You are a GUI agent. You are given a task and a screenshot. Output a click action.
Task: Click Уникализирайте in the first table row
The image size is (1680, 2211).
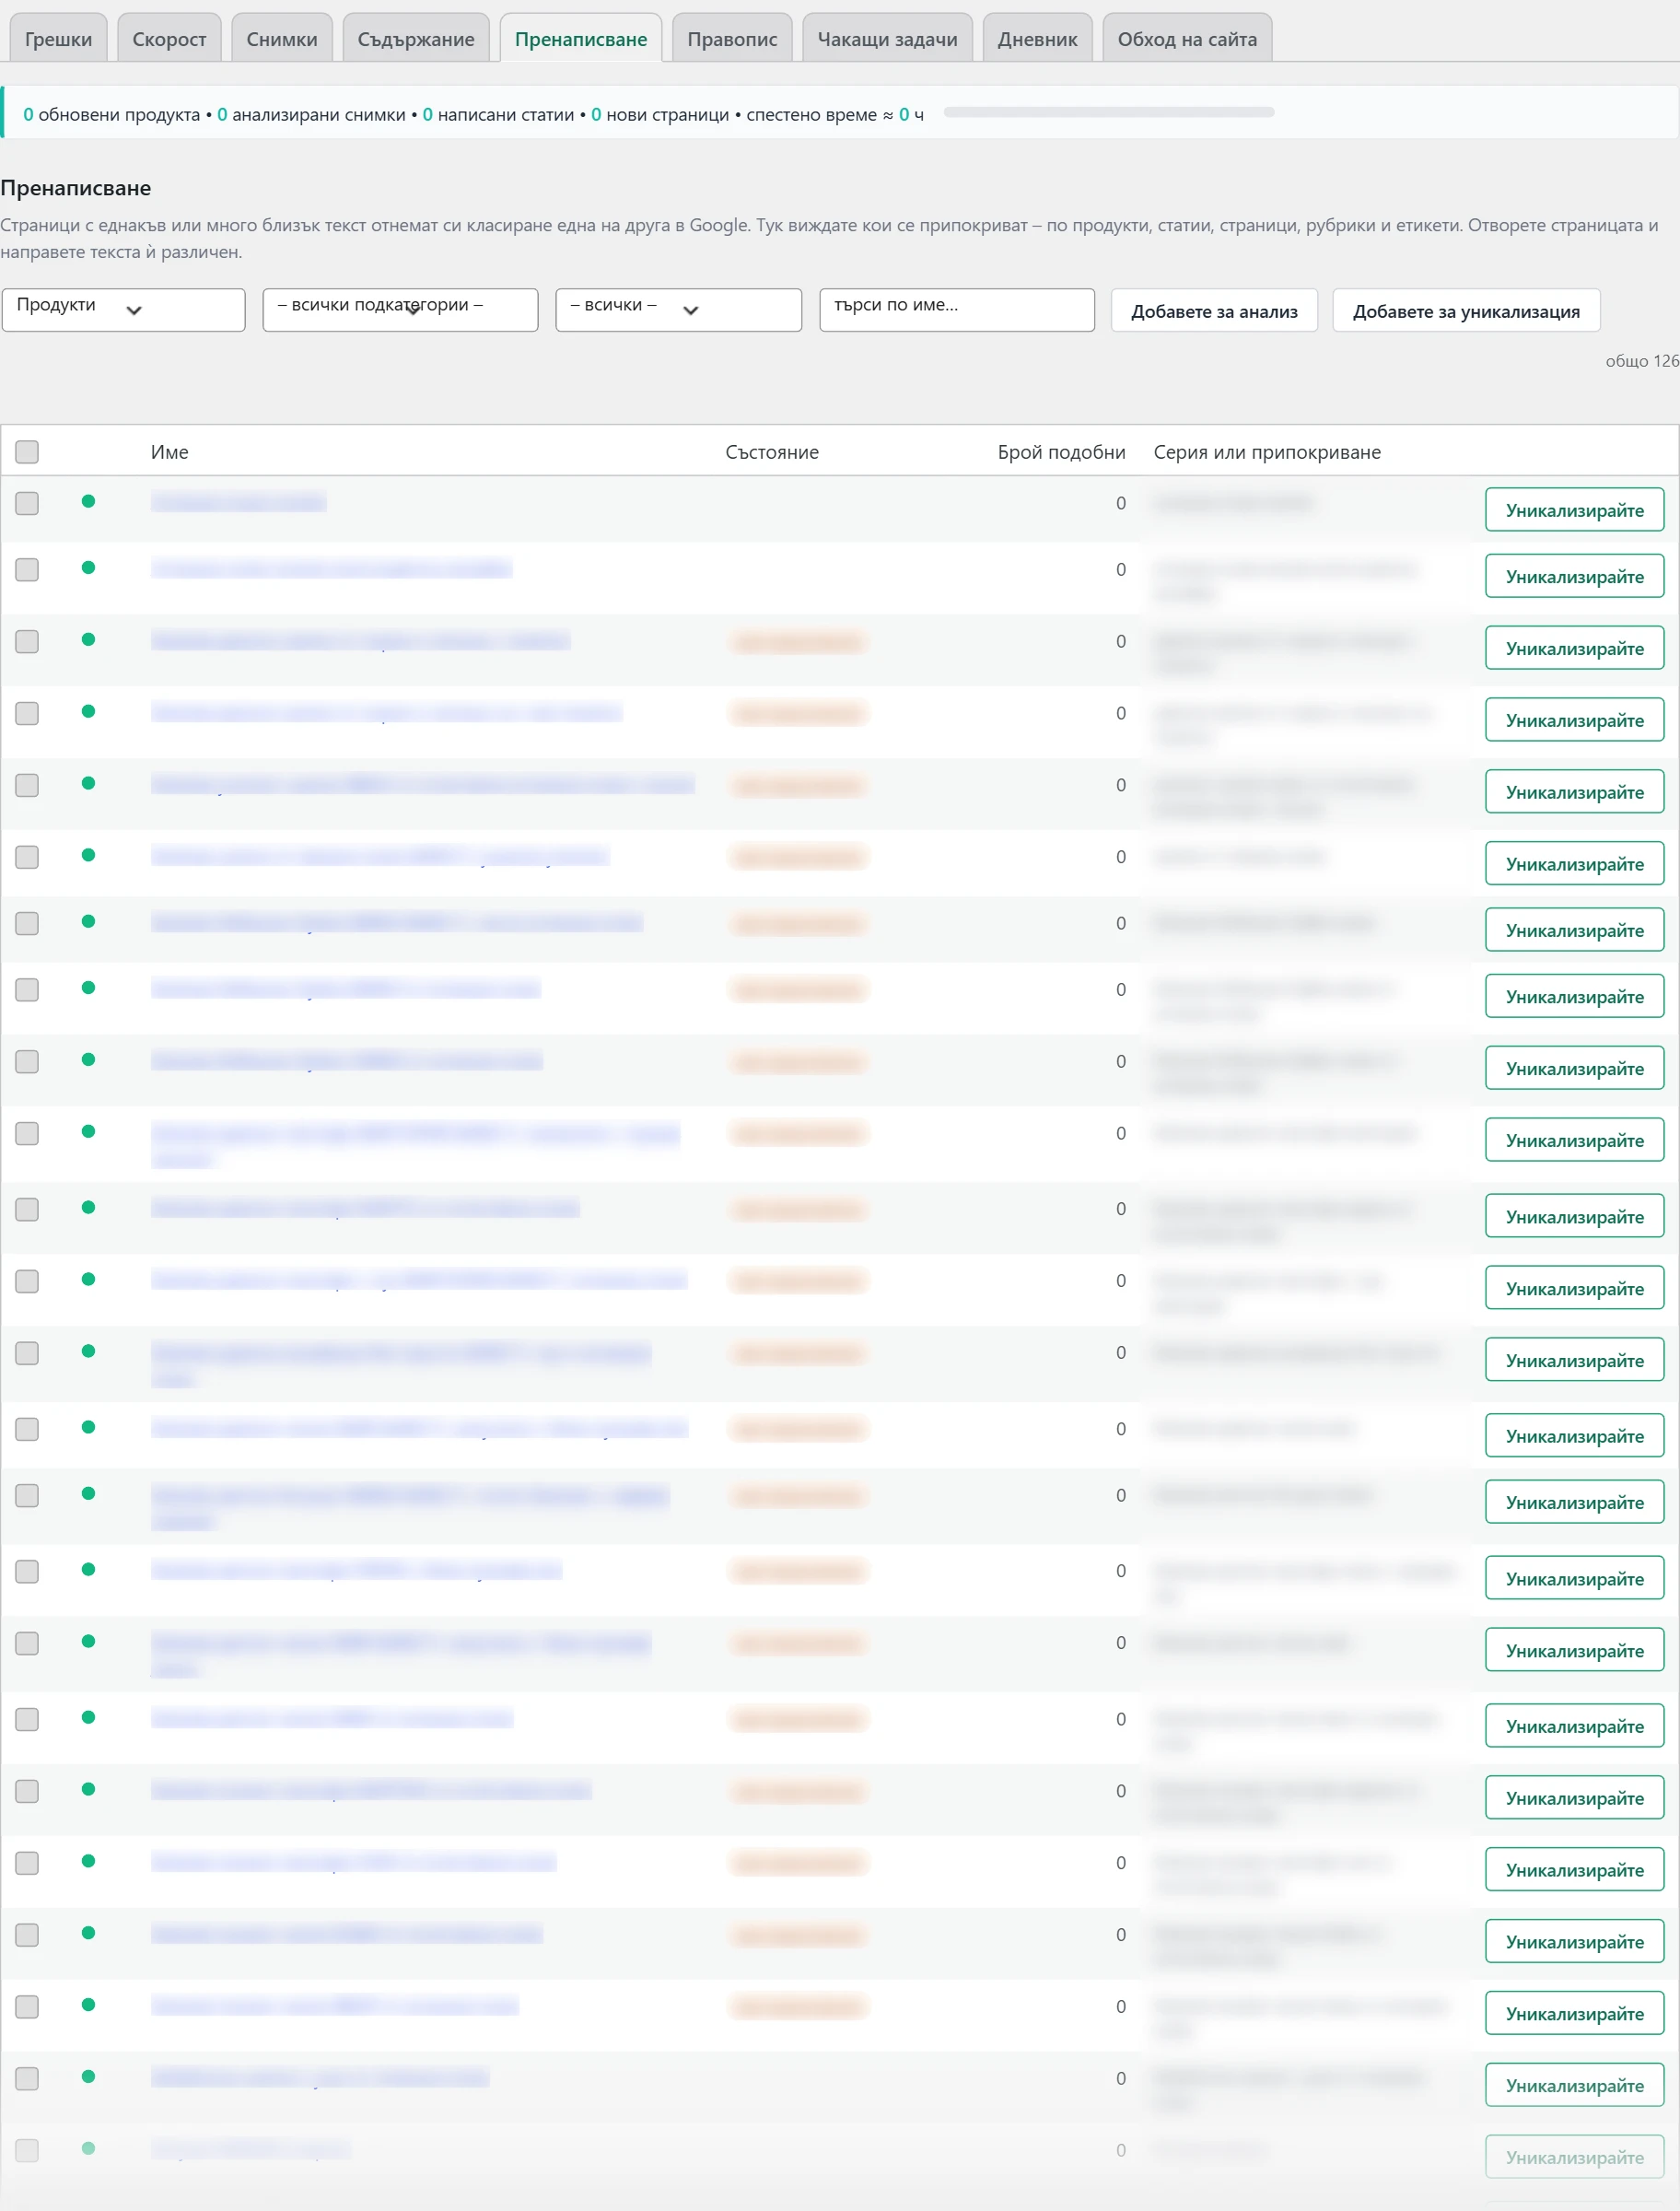[1574, 510]
